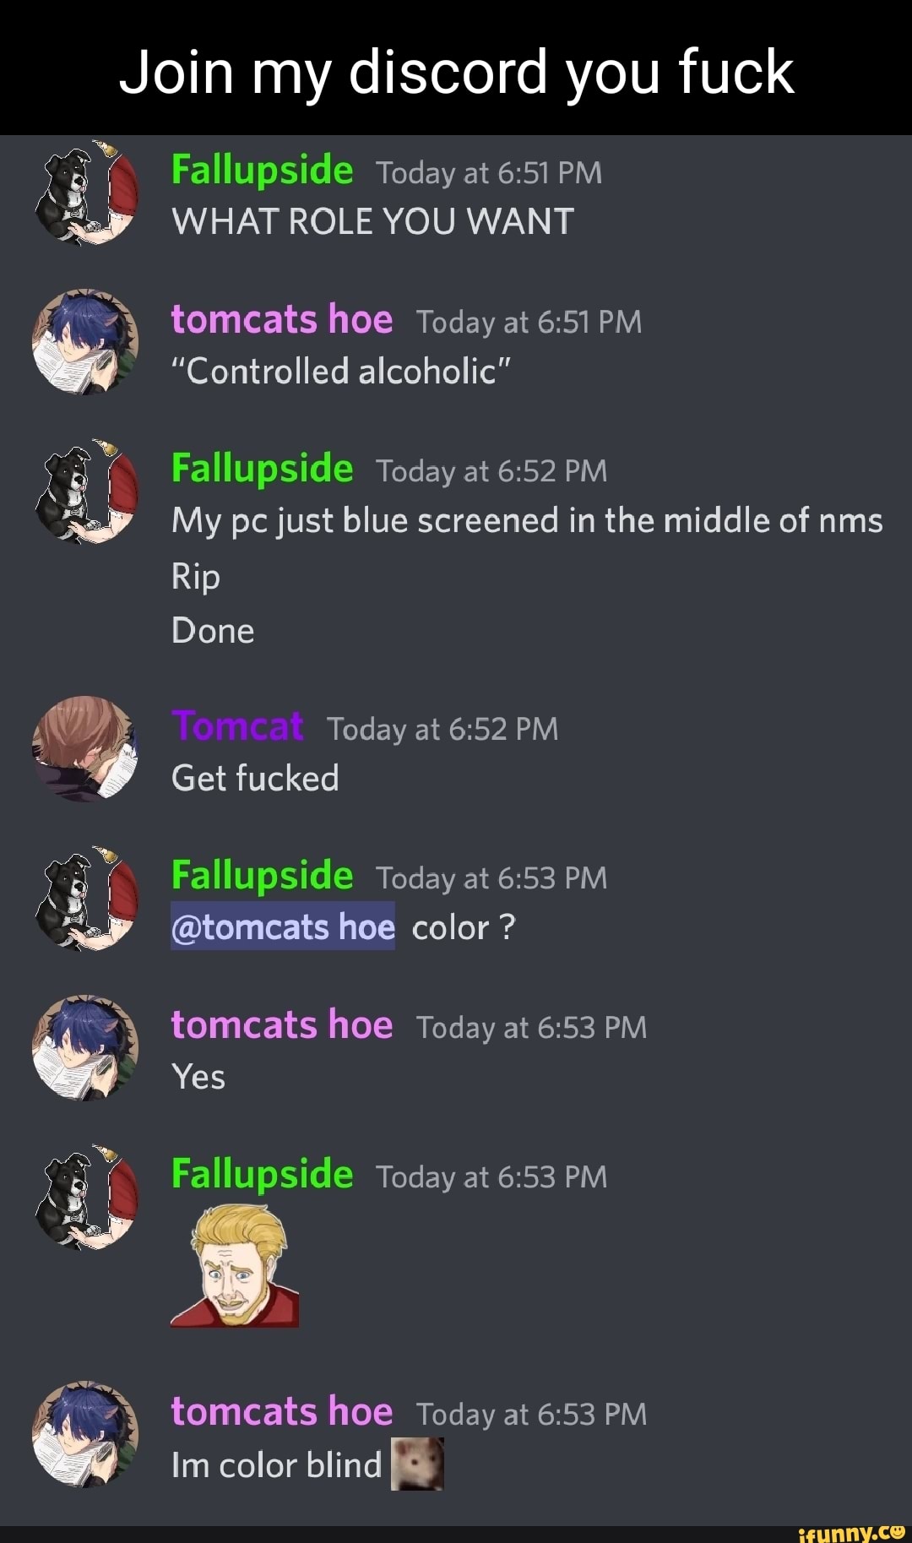Click the blond man emoji sticker
The width and height of the screenshot is (912, 1543).
pos(235,1265)
